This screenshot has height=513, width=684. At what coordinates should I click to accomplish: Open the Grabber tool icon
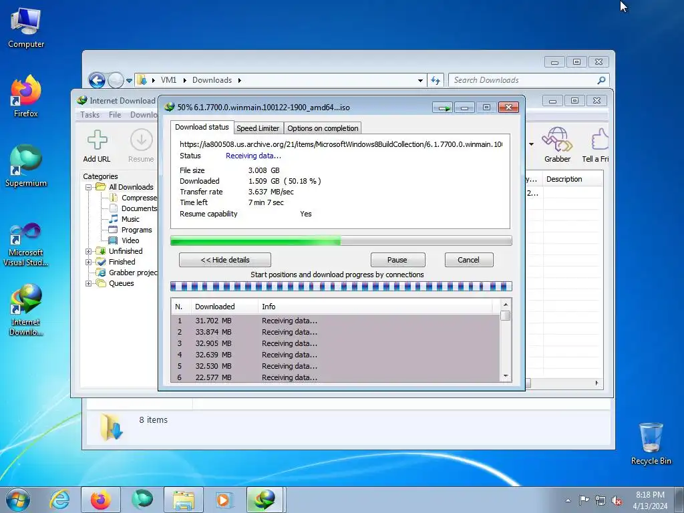point(557,140)
